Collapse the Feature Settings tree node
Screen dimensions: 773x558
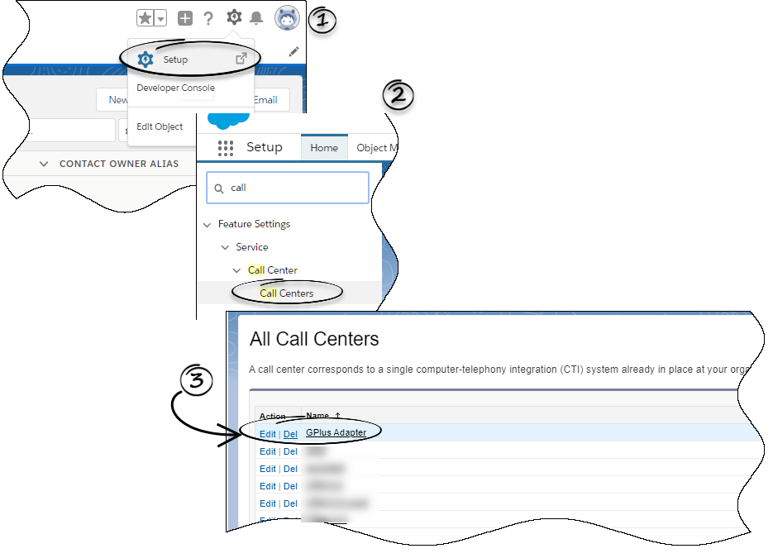point(206,224)
